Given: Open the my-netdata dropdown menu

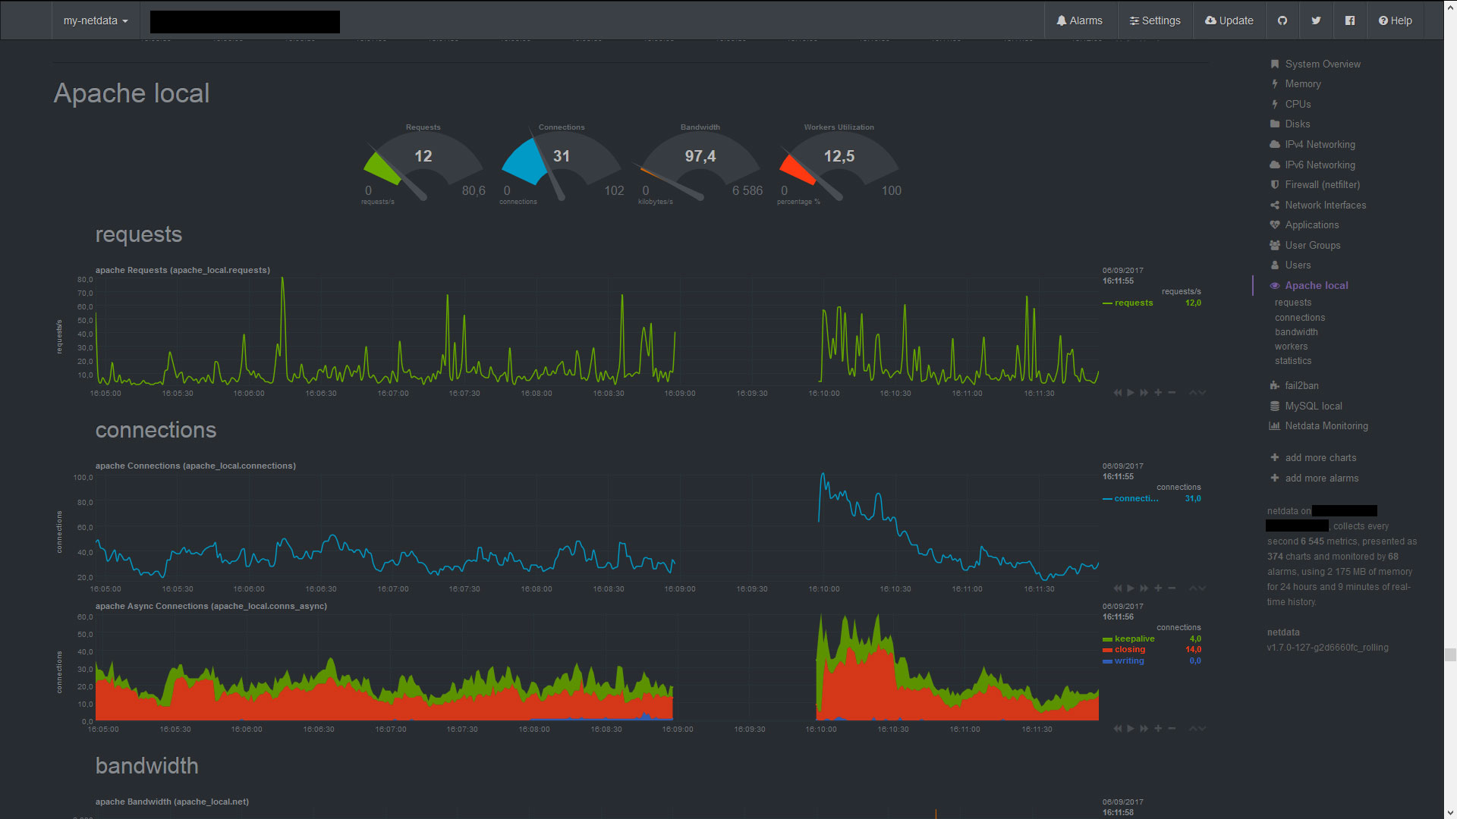Looking at the screenshot, I should [x=96, y=20].
